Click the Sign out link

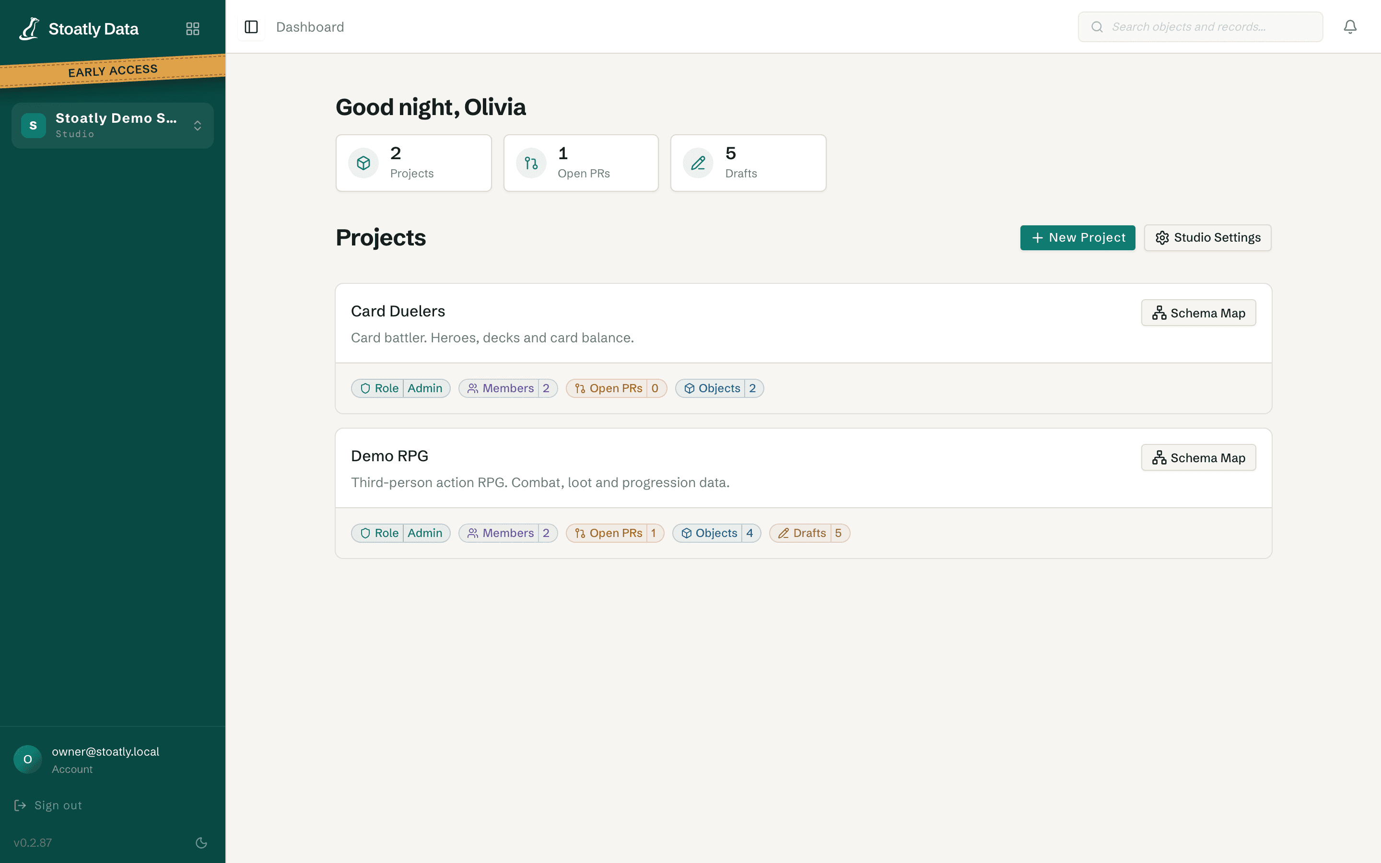(58, 805)
